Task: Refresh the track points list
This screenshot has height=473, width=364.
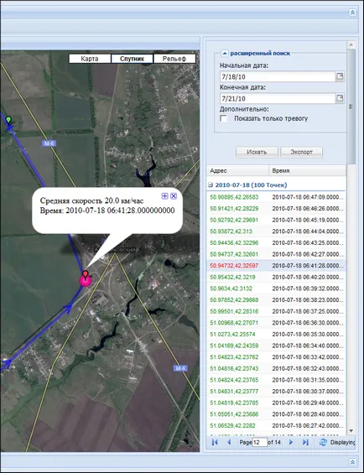Action: (323, 442)
